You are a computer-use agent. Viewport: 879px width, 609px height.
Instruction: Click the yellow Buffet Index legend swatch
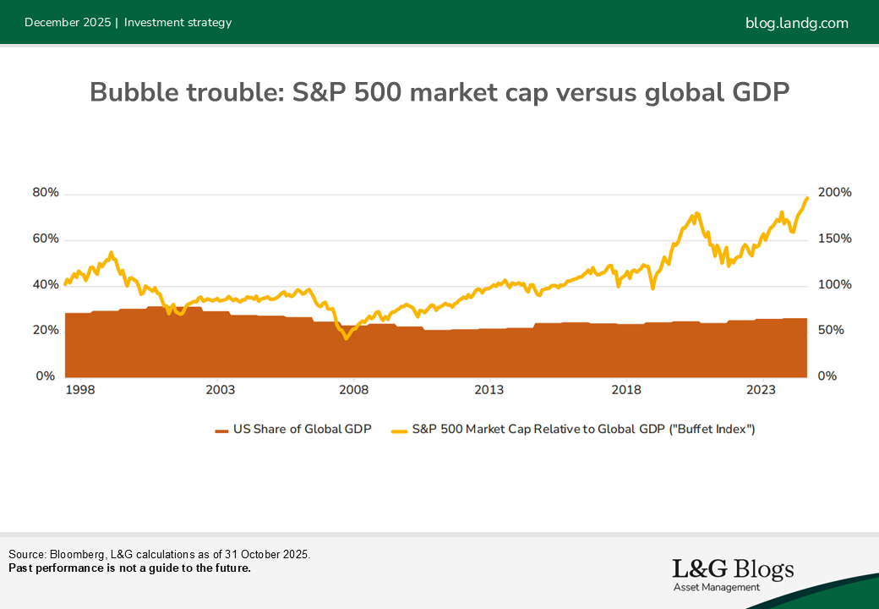pyautogui.click(x=400, y=430)
